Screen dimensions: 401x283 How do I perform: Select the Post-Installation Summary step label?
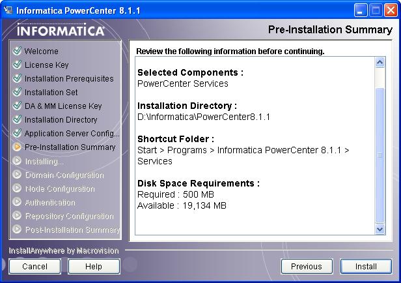pos(73,230)
